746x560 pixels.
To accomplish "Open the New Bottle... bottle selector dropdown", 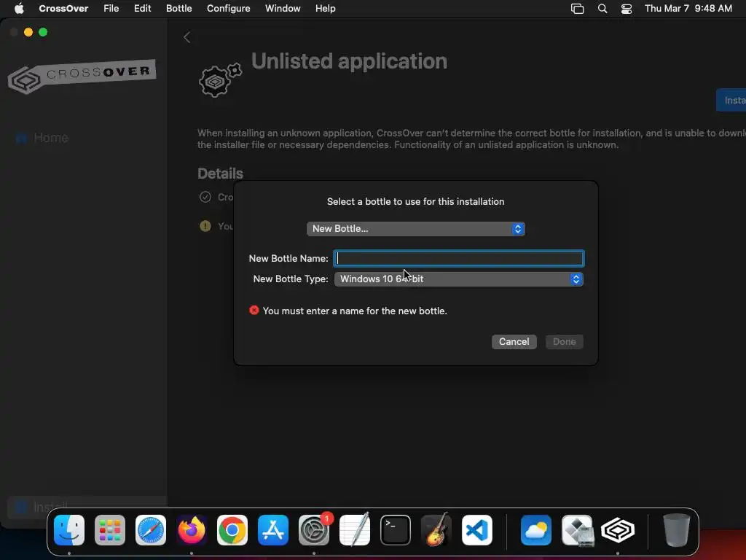I will pos(416,228).
